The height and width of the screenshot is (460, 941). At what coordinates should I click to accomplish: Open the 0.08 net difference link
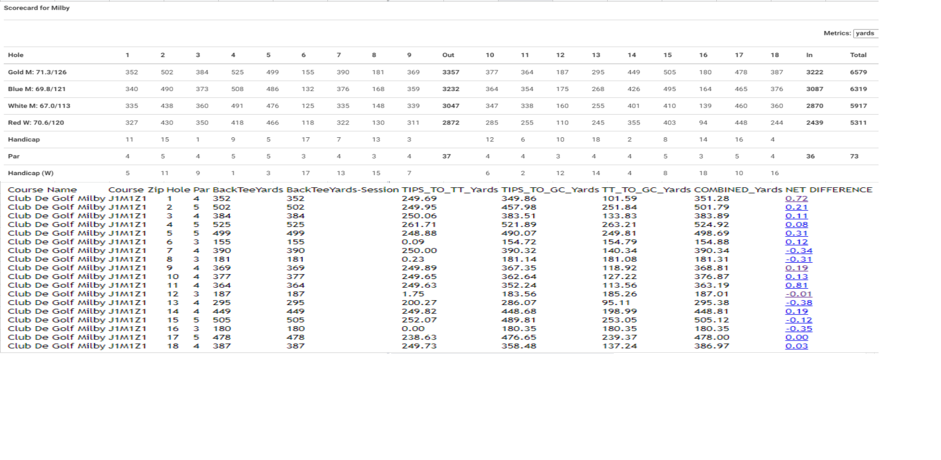pos(796,225)
